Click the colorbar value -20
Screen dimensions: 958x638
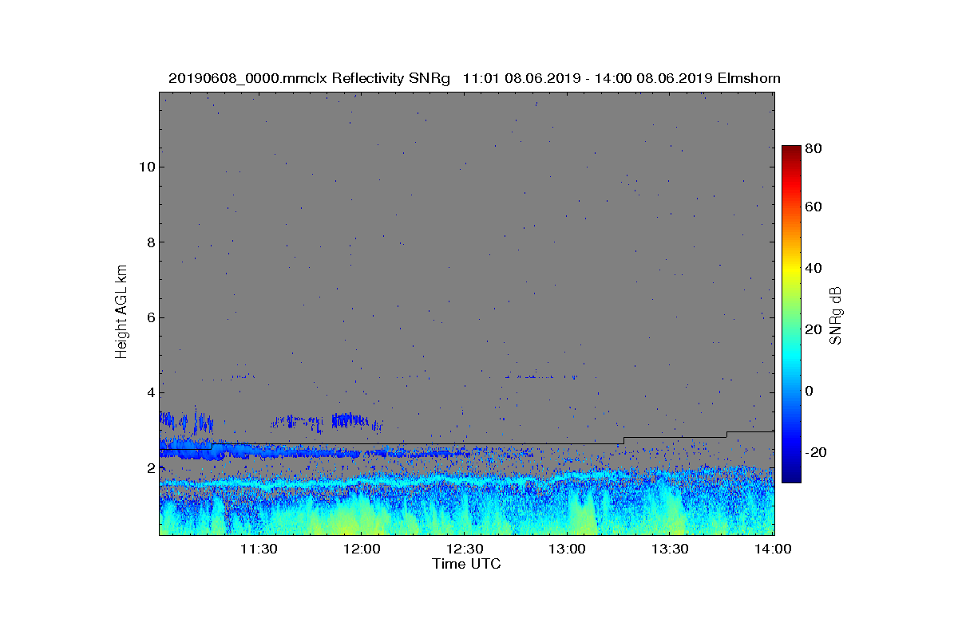(817, 452)
